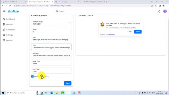Viewport: 169px width, 95px height.
Task: Click the search magnifier icon
Action: [x=57, y=11]
